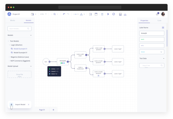Image resolution: width=173 pixels, height=119 pixels.
Task: Expand the Magento (Selenium Java) folder
Action: tap(9, 57)
